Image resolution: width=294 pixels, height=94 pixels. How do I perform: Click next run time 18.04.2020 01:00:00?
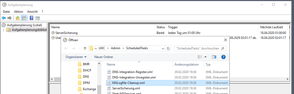point(273,33)
